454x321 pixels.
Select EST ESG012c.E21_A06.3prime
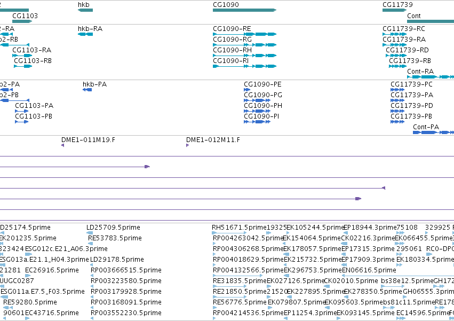click(x=28, y=255)
